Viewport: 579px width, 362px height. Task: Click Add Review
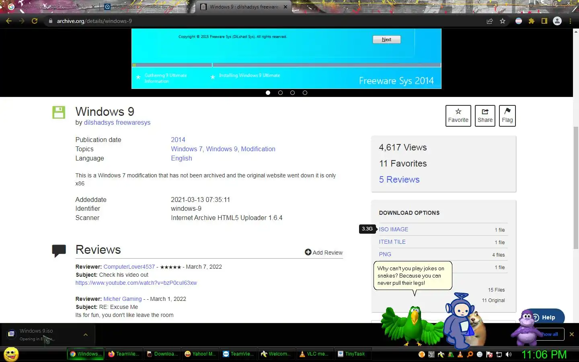(324, 252)
